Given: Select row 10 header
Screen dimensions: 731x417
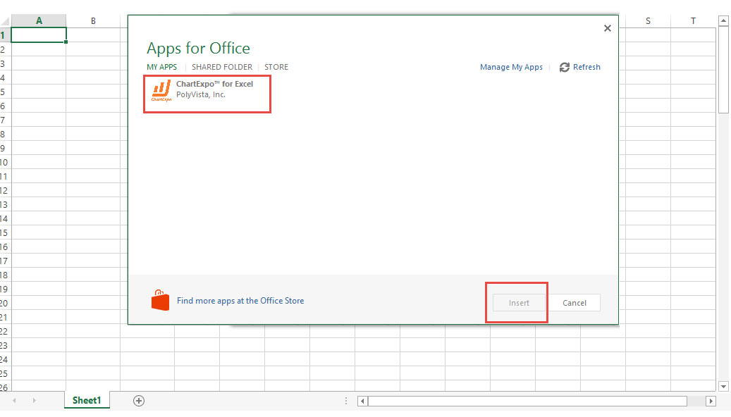Looking at the screenshot, I should coord(5,162).
